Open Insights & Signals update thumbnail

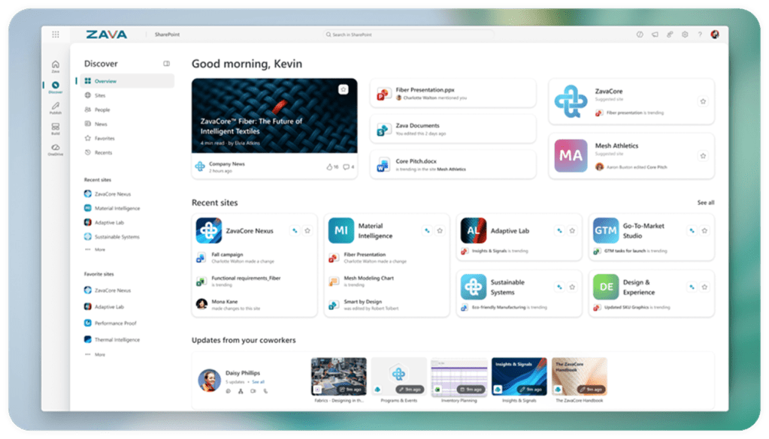click(519, 377)
